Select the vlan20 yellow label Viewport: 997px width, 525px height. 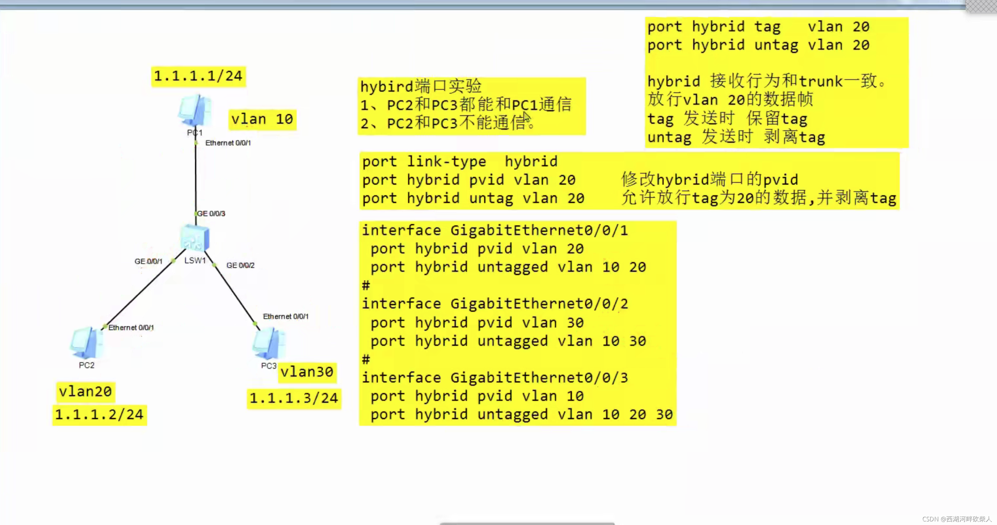[x=85, y=391]
